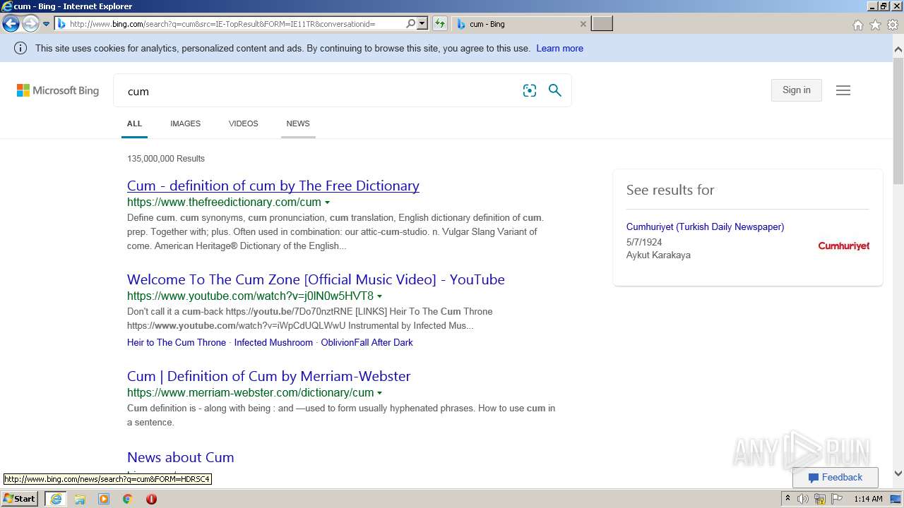Click the page scrollbar down arrow
The image size is (904, 508).
click(898, 474)
